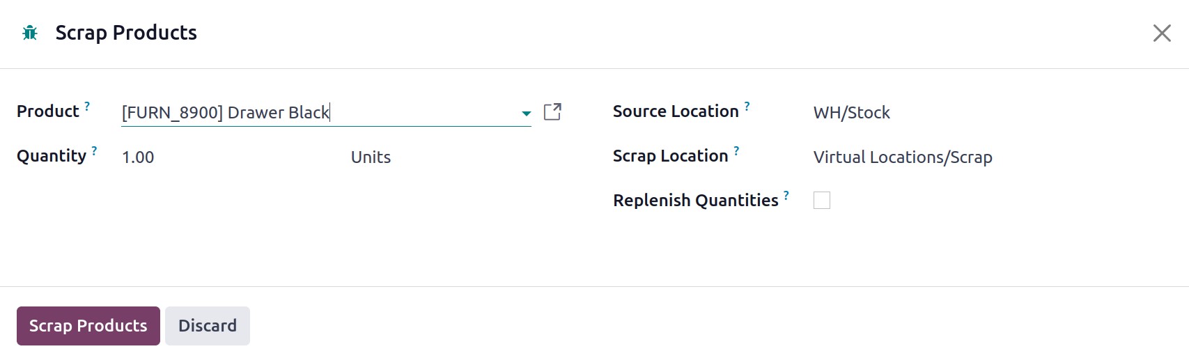Enable the Replenish Quantities checkbox
The image size is (1189, 358).
click(x=822, y=201)
